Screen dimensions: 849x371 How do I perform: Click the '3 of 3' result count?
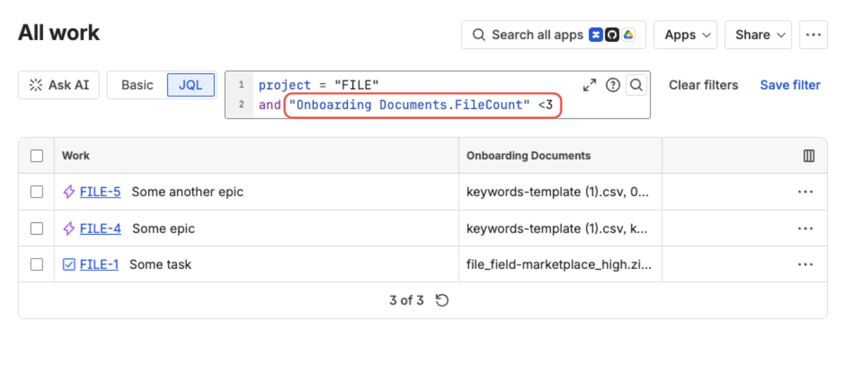tap(406, 300)
